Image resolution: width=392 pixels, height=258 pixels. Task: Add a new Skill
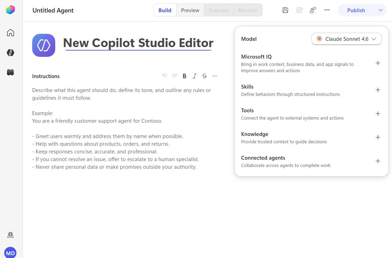click(x=378, y=90)
